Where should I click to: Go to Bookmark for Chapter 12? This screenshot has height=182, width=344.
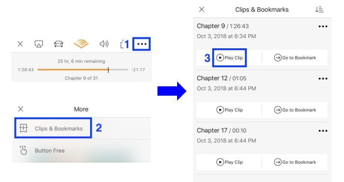coord(295,110)
